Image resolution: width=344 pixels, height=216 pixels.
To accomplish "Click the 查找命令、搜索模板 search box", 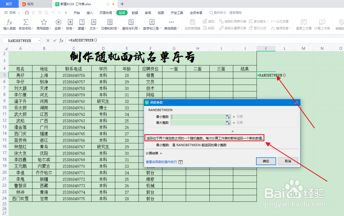I will (226, 13).
